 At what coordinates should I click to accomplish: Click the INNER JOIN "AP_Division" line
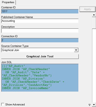click(23, 79)
